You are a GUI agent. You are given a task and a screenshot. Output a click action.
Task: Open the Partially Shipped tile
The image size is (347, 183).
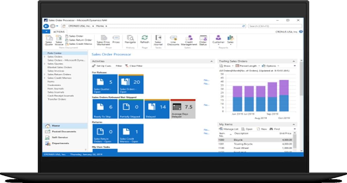[131, 109]
